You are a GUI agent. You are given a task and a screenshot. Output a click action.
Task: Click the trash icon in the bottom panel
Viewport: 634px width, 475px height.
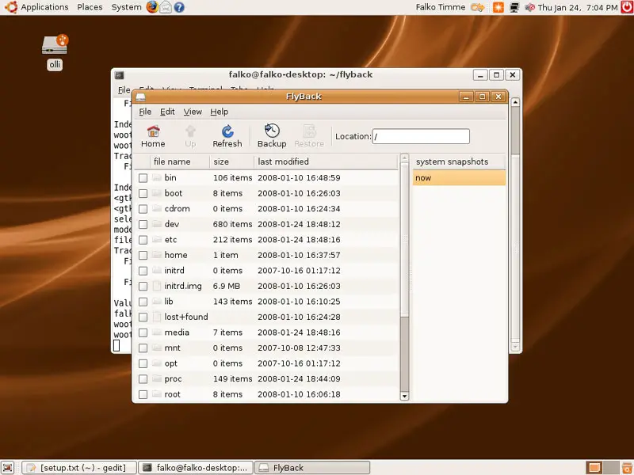point(628,468)
